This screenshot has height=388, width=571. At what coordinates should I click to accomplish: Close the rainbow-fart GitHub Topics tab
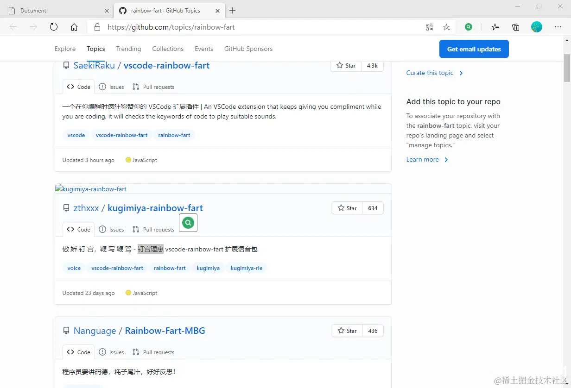(x=218, y=11)
